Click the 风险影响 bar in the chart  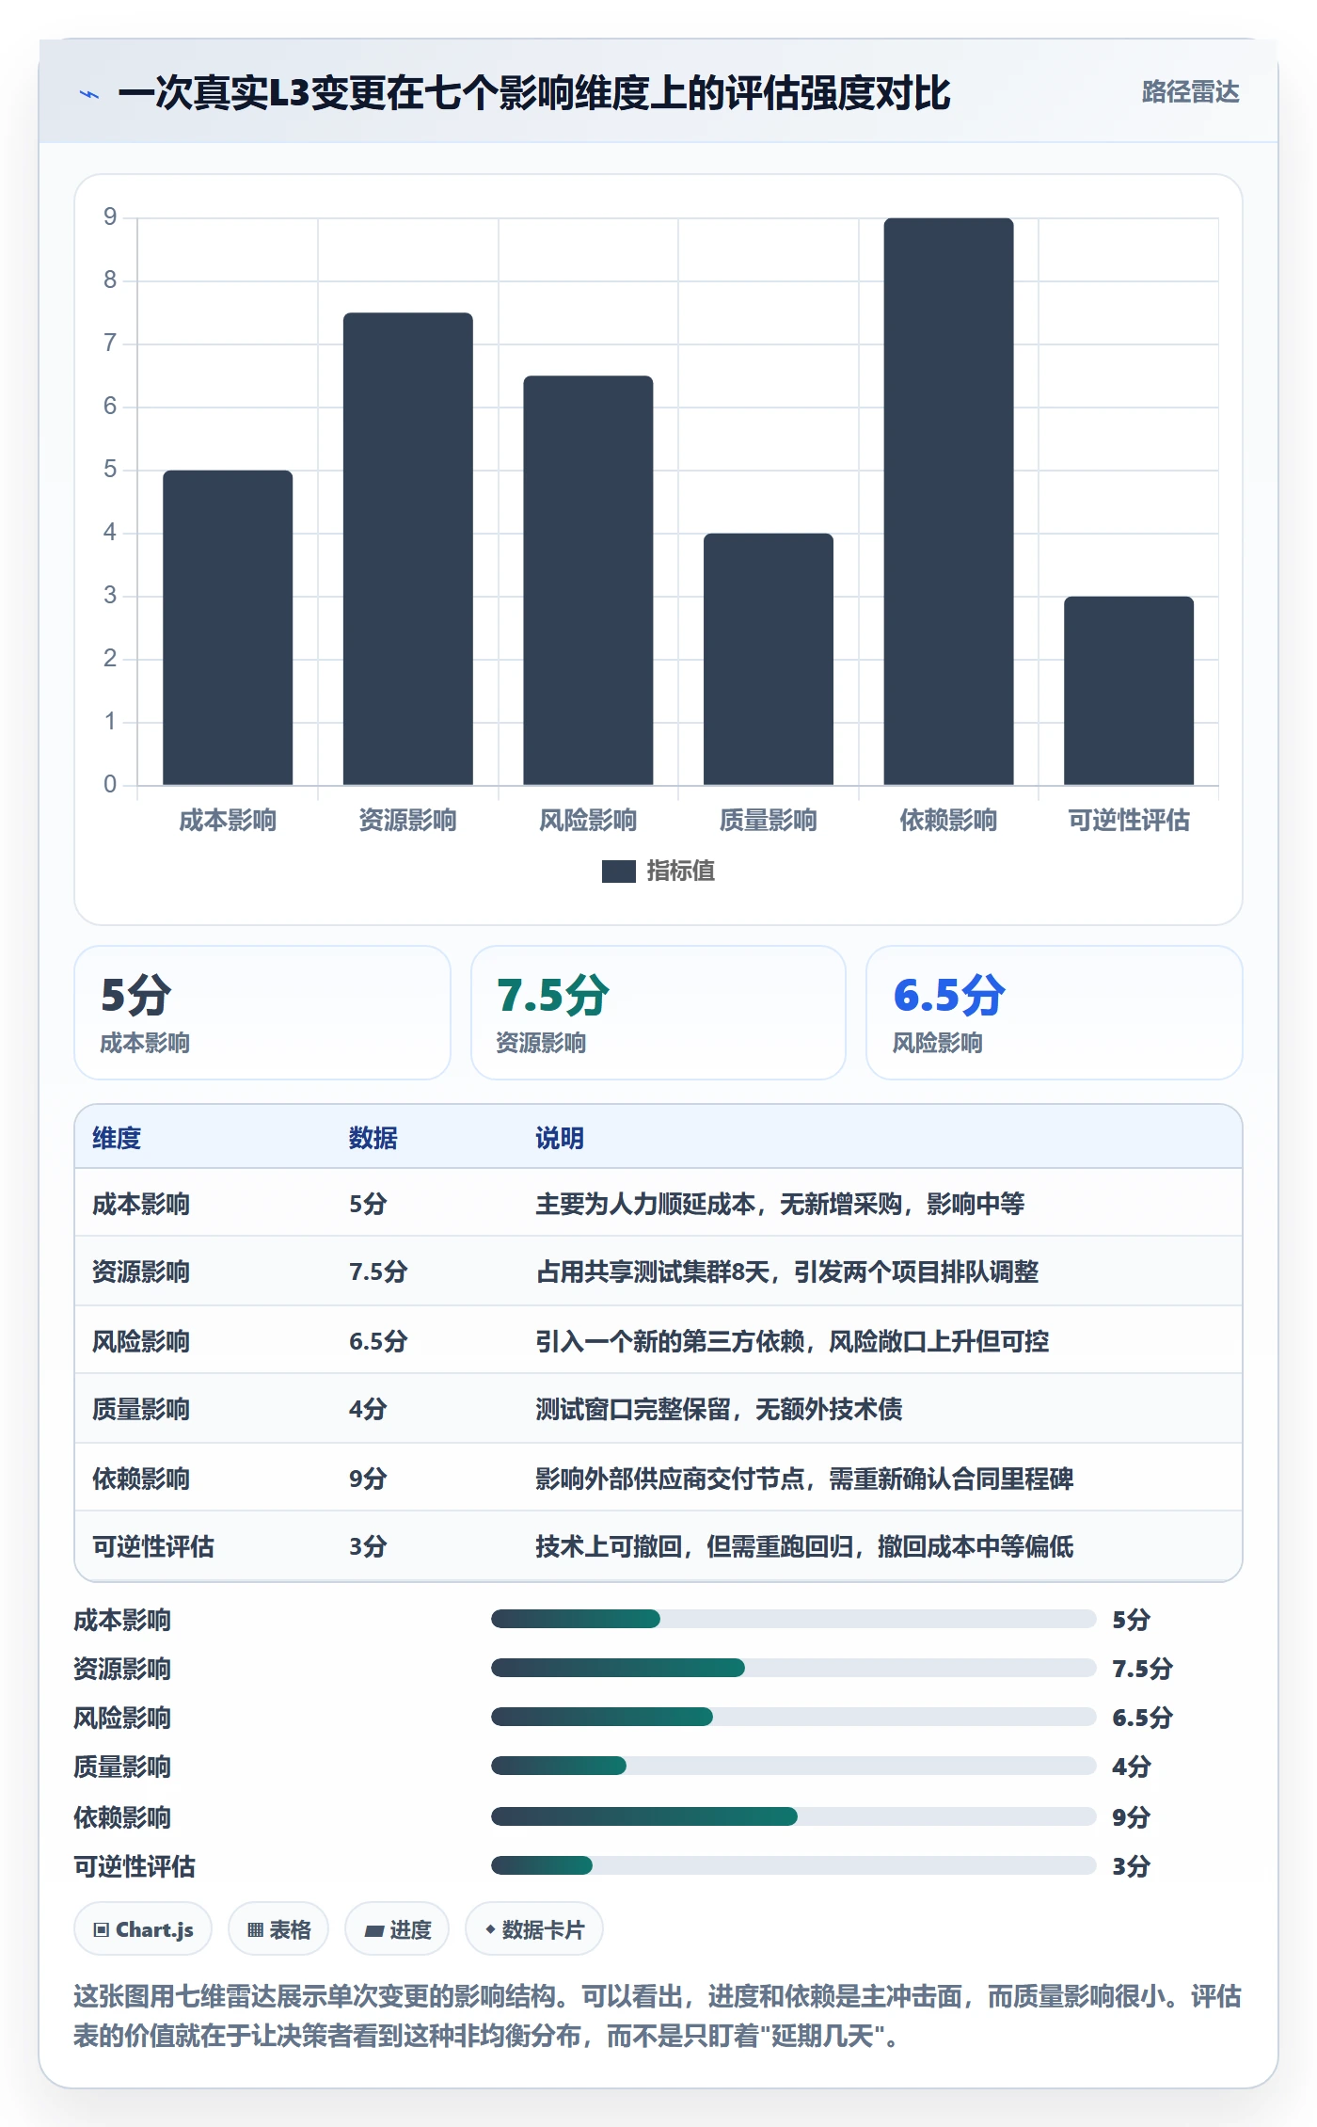click(588, 581)
